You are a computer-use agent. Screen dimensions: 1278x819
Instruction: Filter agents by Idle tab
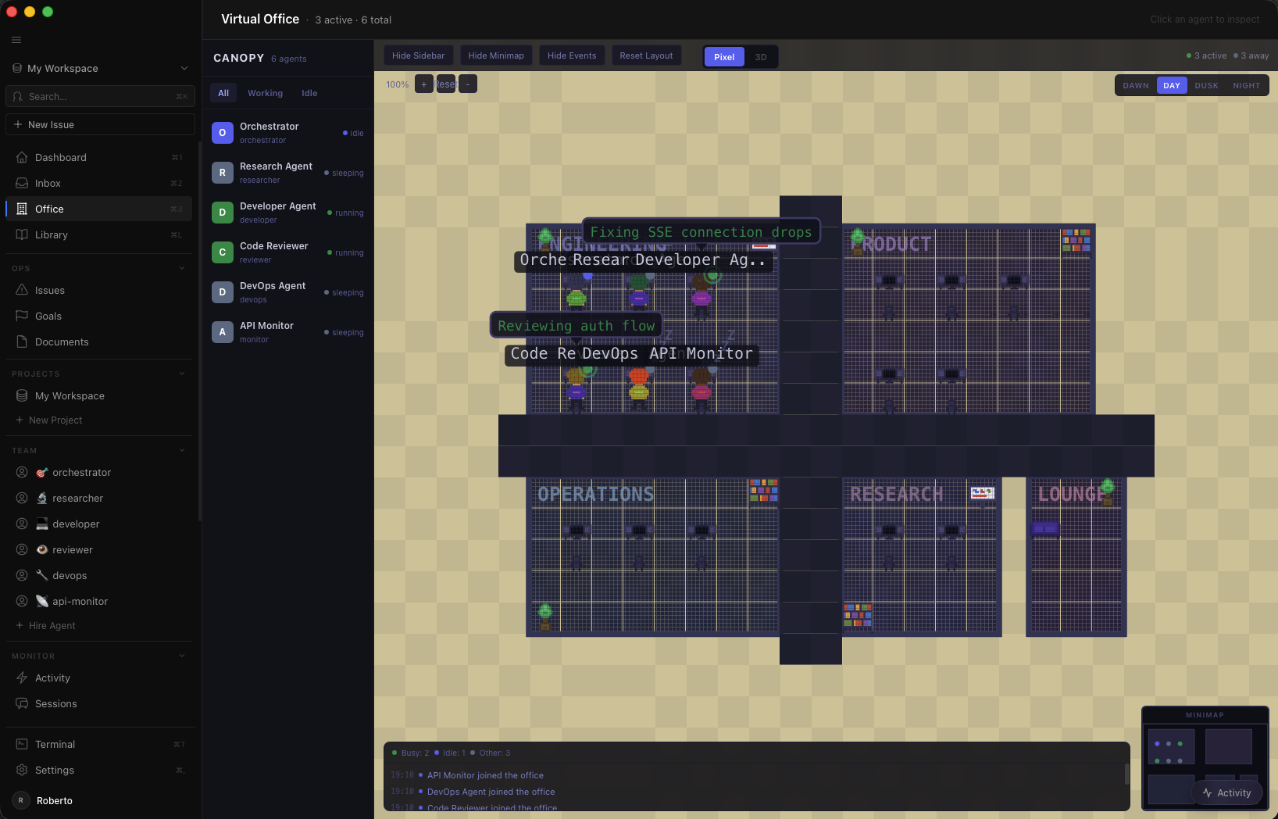pos(309,93)
